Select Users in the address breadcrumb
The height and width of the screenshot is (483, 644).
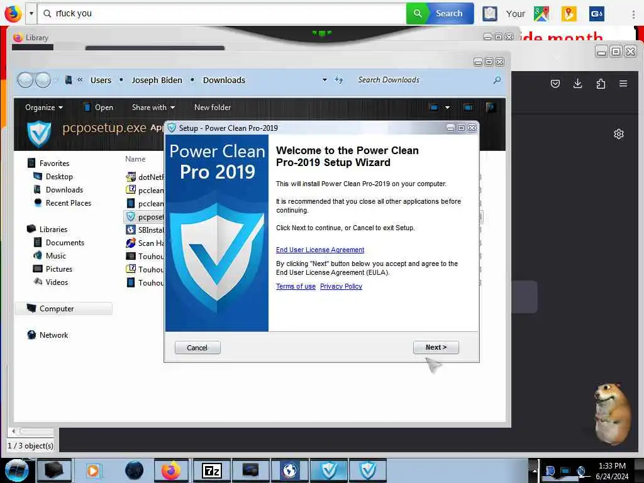pyautogui.click(x=101, y=80)
